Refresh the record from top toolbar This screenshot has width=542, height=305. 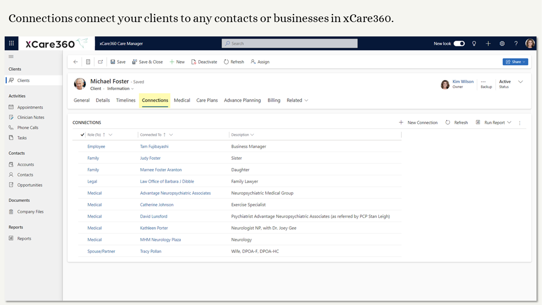234,62
